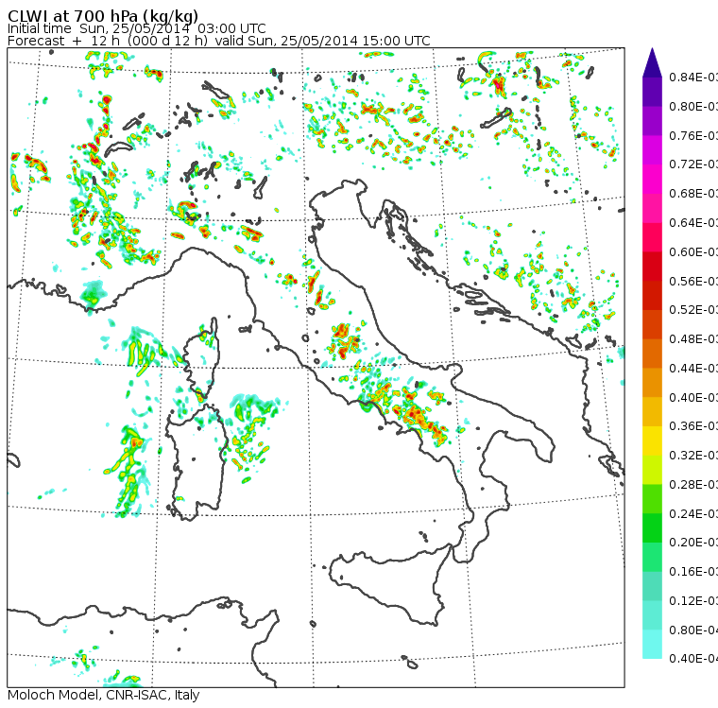
Task: Click the 0.76E colorbar label
Action: (693, 135)
